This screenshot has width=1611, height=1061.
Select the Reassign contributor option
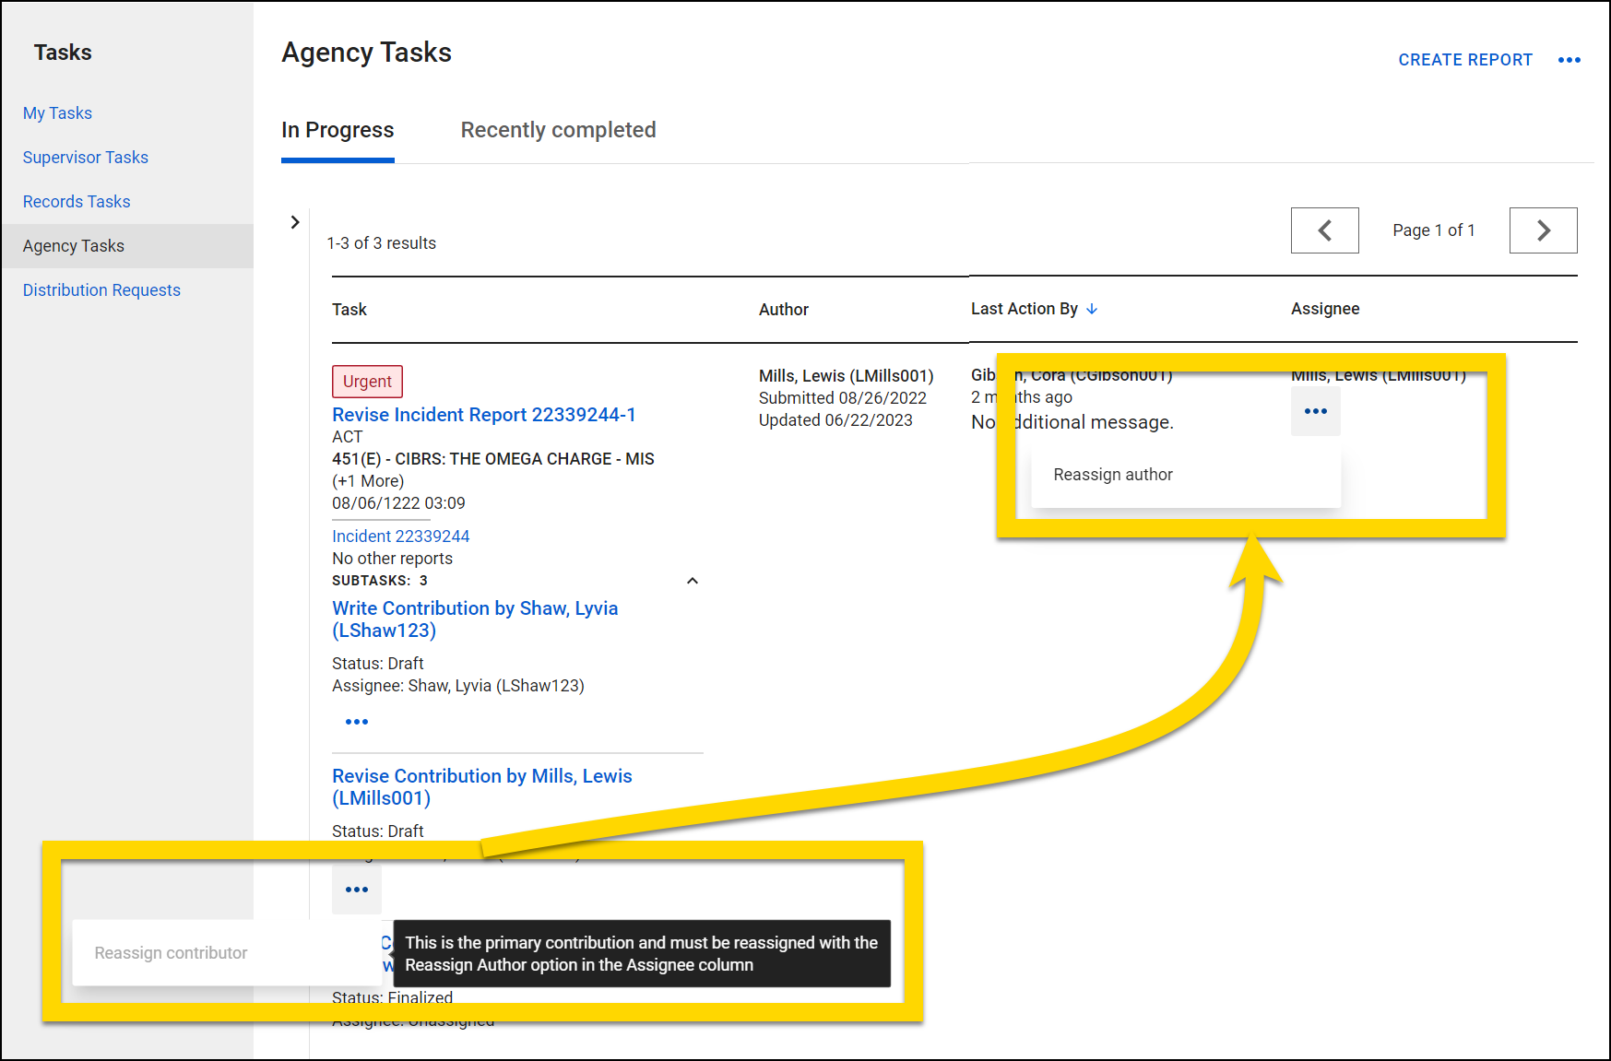(170, 952)
